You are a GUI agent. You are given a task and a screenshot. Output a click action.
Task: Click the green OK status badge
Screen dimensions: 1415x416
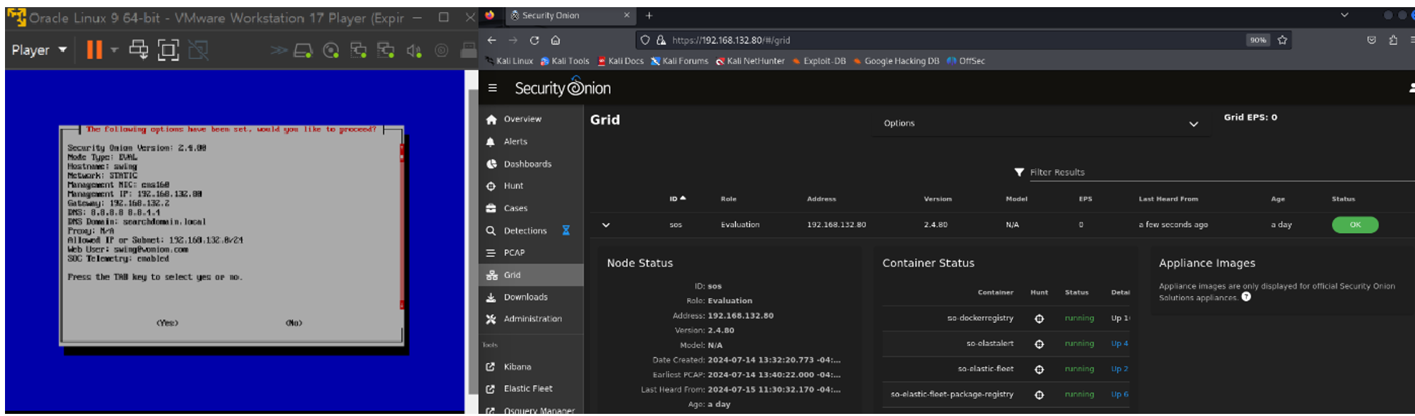1354,224
